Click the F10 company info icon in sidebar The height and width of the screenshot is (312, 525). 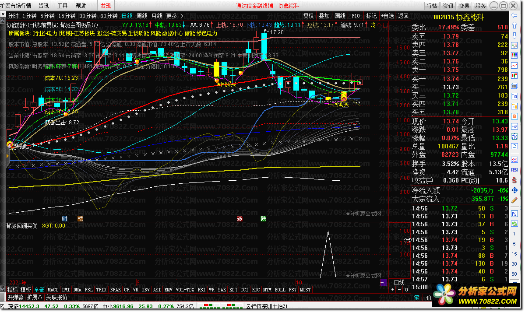tap(514, 96)
